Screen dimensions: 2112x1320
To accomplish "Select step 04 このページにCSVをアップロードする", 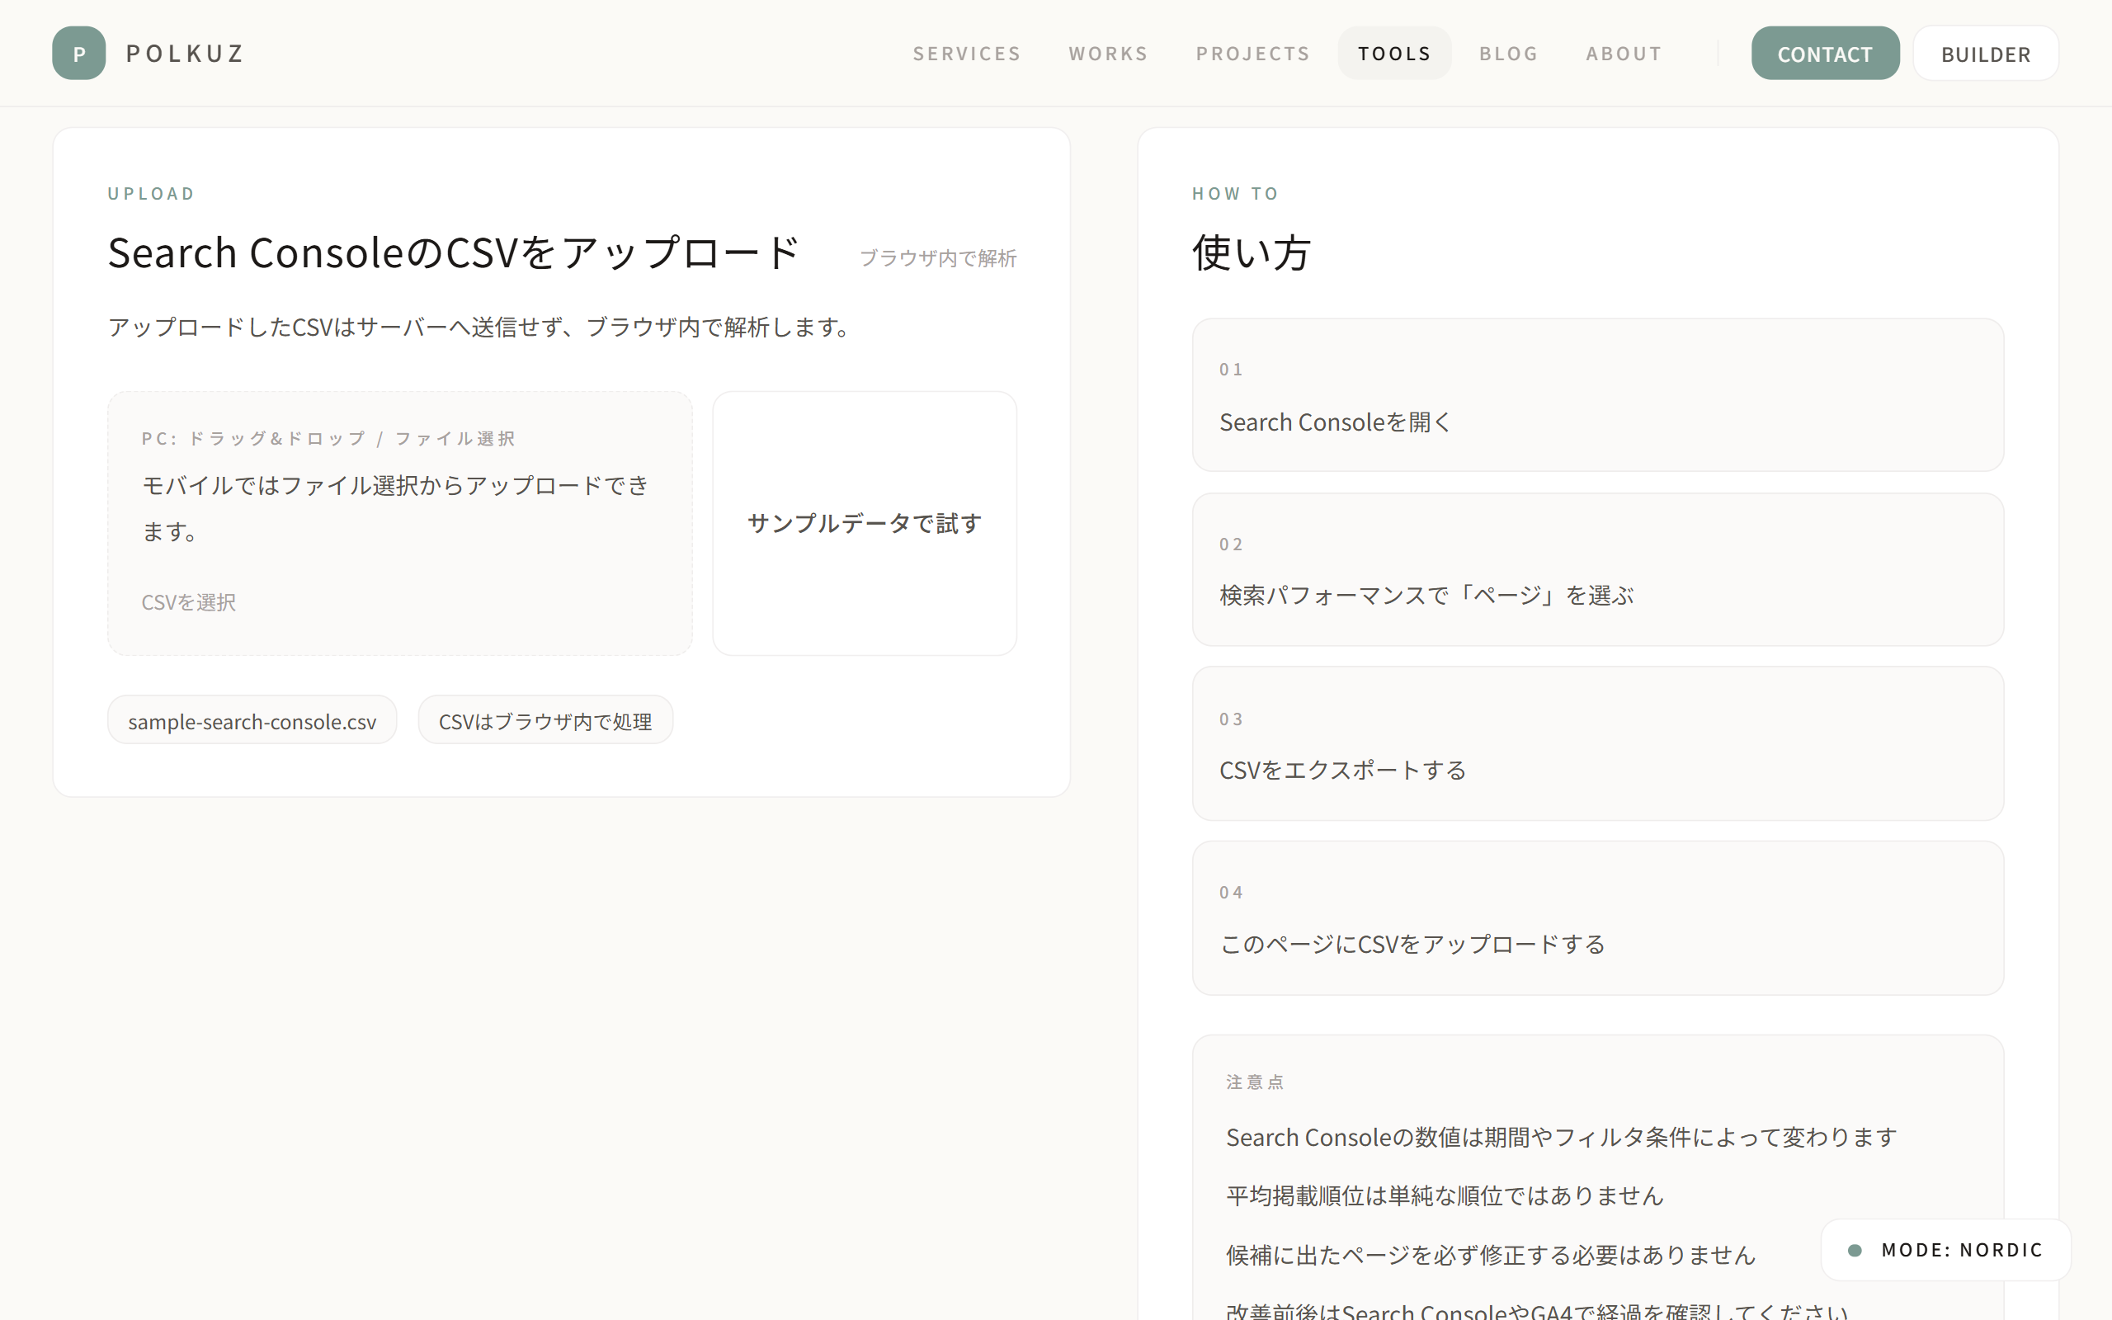I will tap(1597, 917).
